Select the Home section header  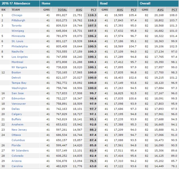[46, 3]
